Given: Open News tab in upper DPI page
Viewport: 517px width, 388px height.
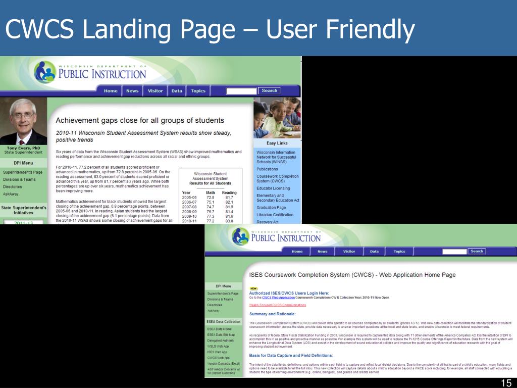Looking at the screenshot, I should (x=132, y=91).
